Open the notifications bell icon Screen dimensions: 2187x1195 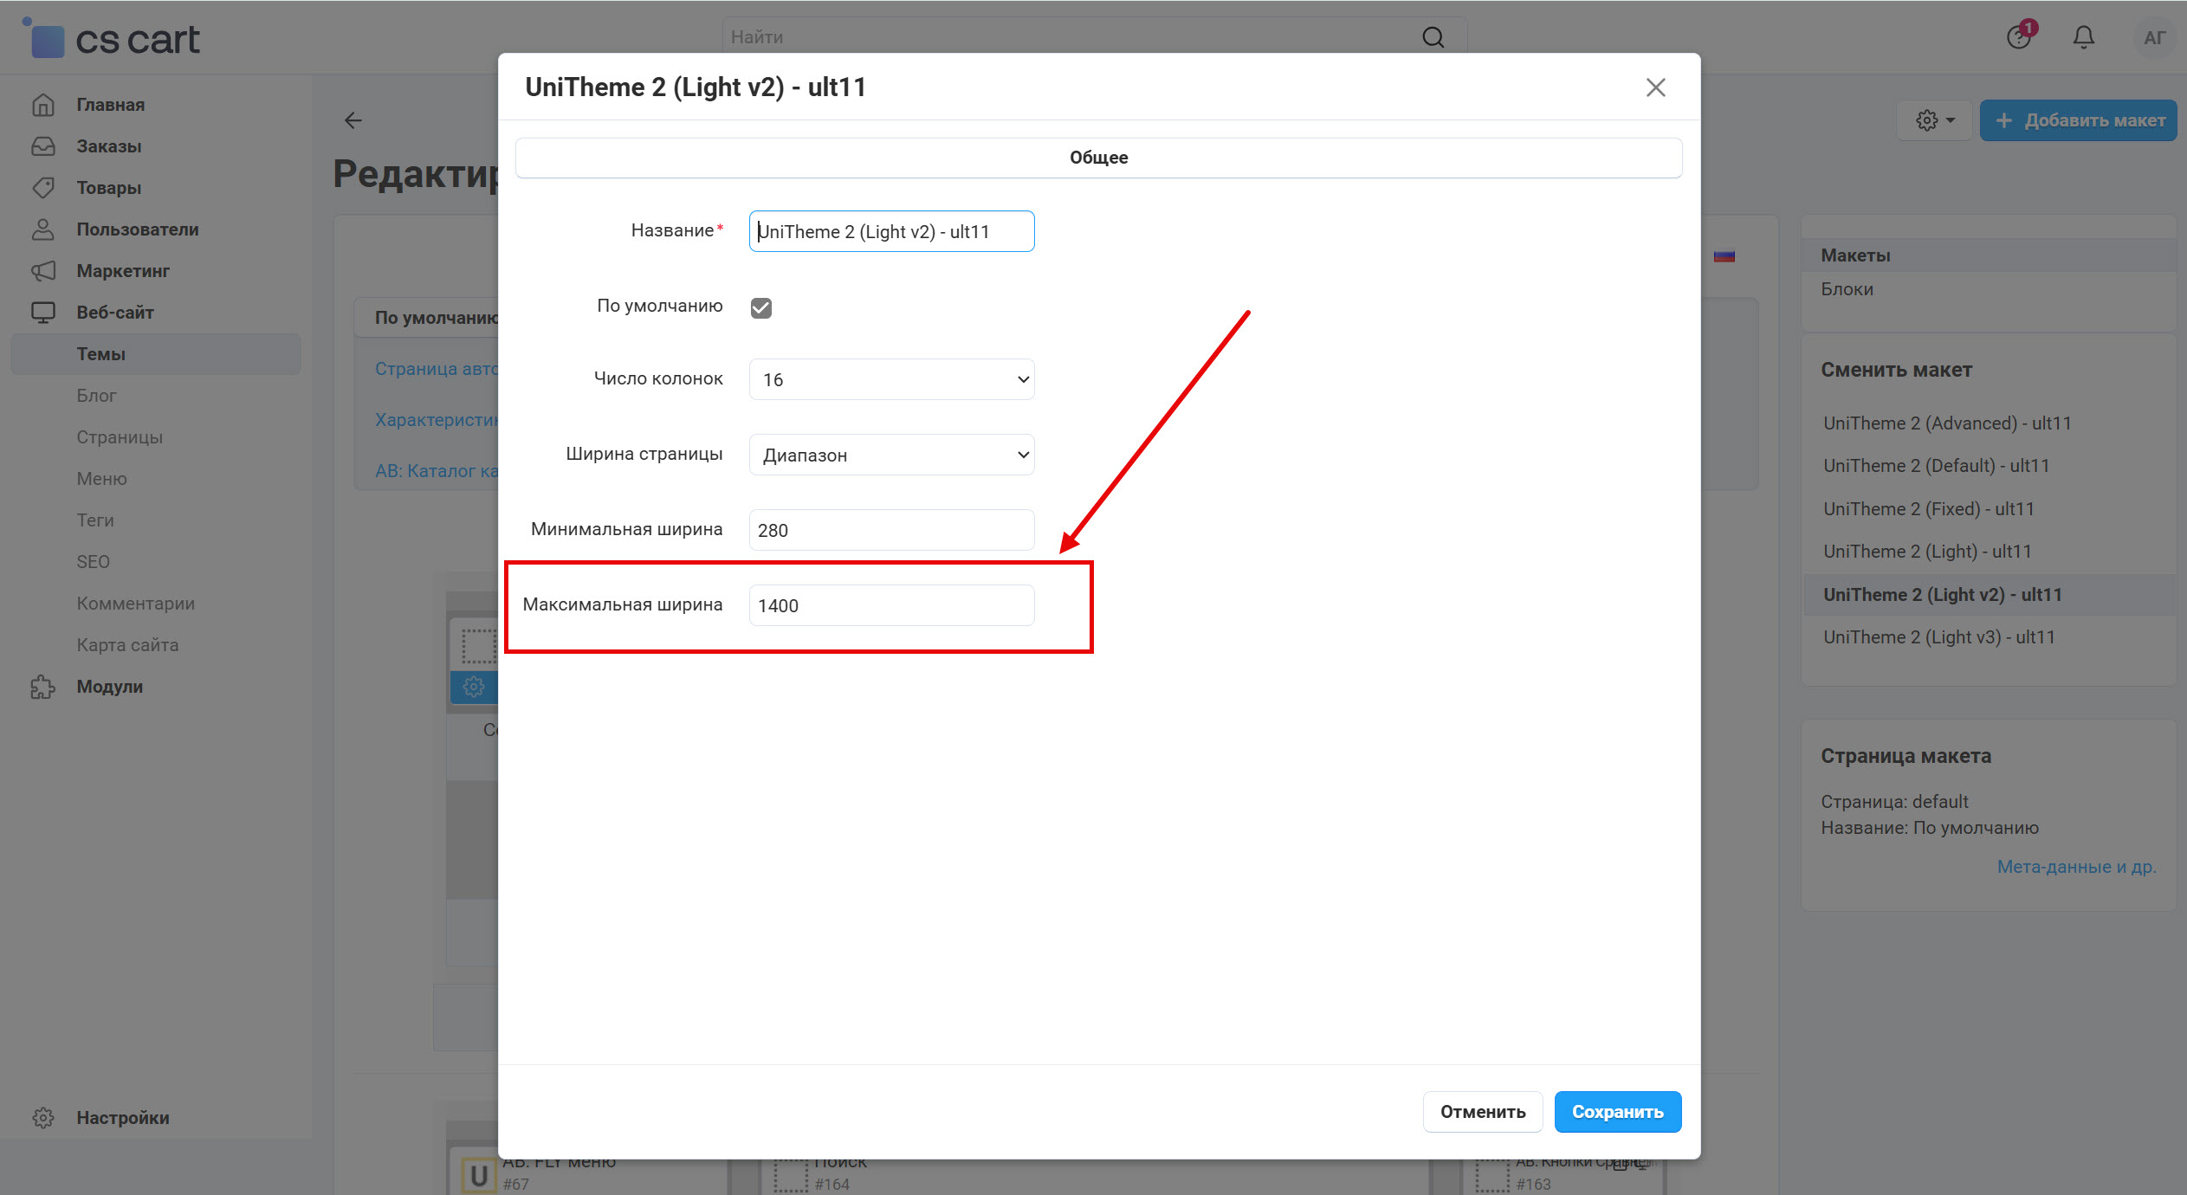coord(2083,37)
